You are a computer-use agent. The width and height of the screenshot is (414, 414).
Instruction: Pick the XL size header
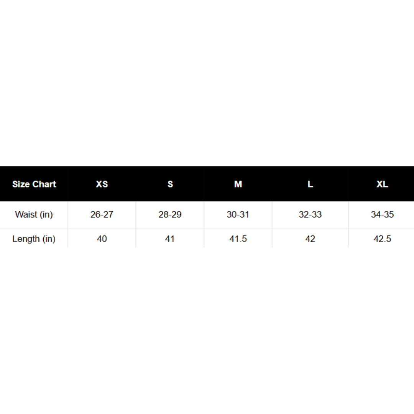[x=382, y=184]
